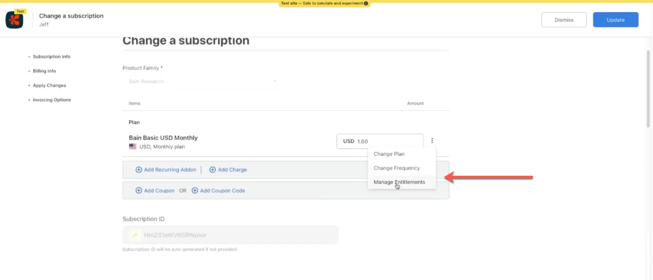
Task: Click the Chargebee logo icon
Action: [x=15, y=20]
